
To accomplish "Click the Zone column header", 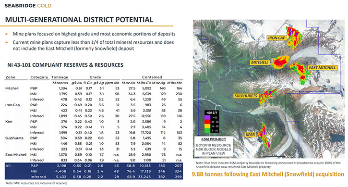I will coord(11,77).
